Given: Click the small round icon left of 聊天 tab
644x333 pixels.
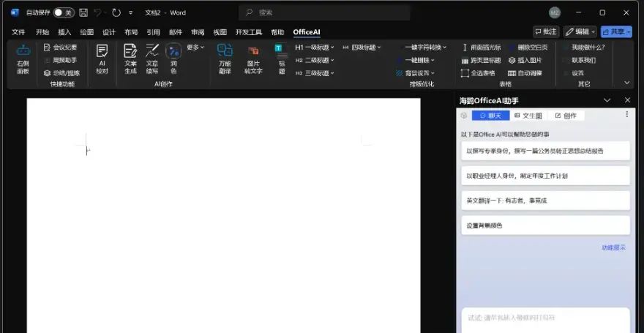Looking at the screenshot, I should pos(464,116).
